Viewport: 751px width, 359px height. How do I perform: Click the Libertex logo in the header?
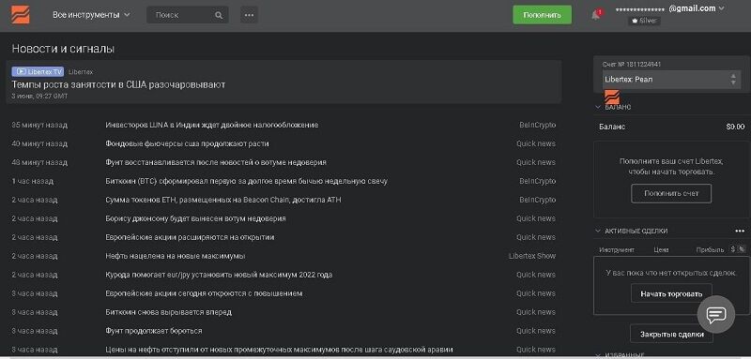20,15
